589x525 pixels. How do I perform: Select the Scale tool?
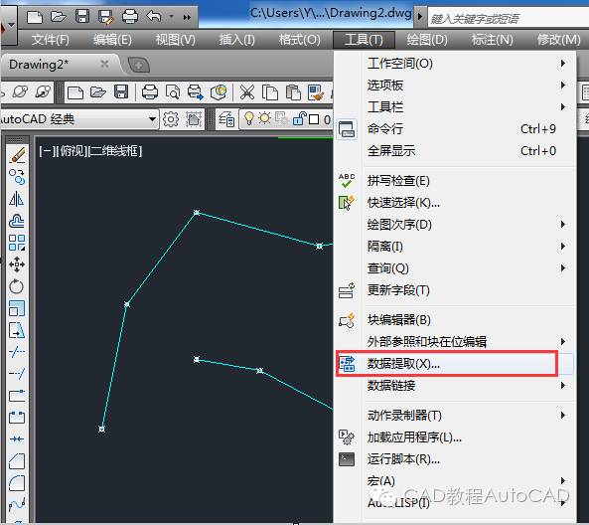coord(17,308)
